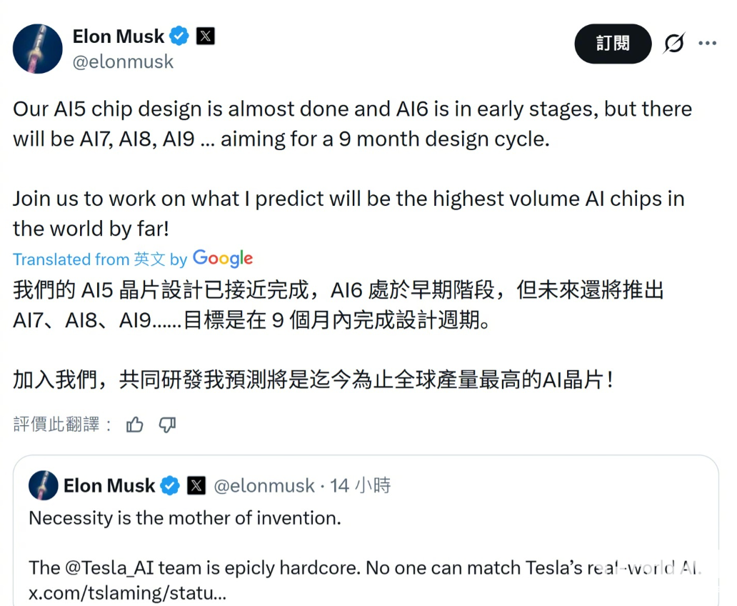Screen dimensions: 737x606
Task: Open the quoted post 'Necessity is the mother of invention'
Action: point(185,518)
